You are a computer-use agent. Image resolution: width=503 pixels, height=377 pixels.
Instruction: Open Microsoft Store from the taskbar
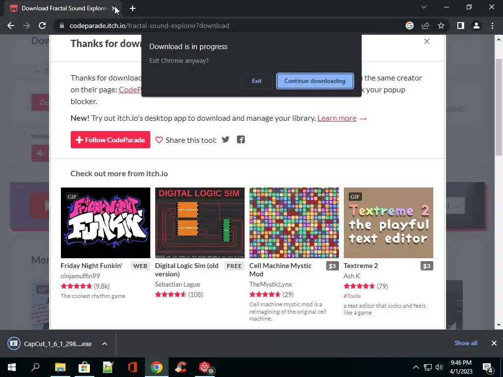tap(84, 367)
